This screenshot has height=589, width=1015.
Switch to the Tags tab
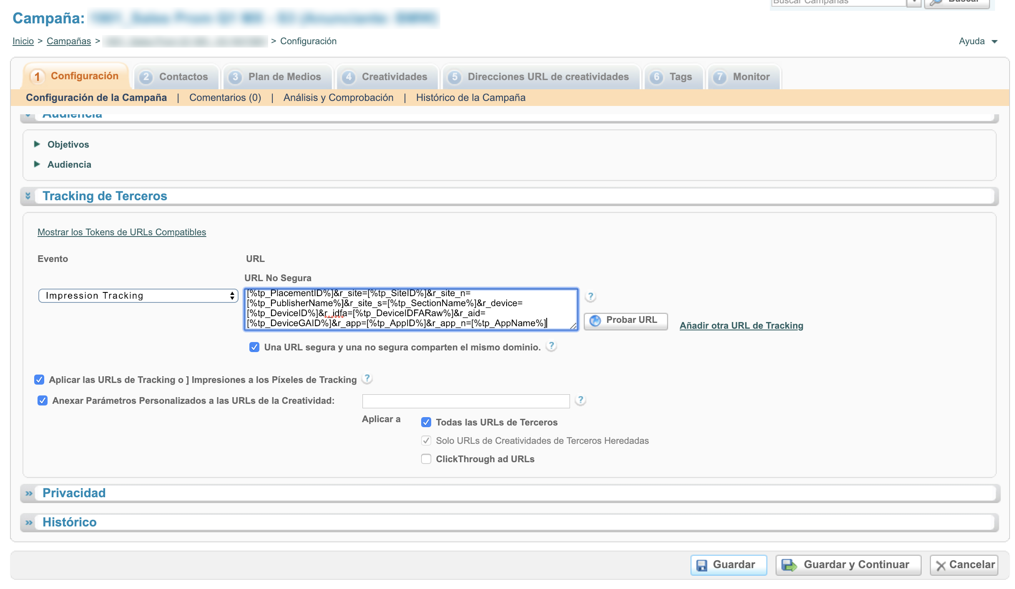click(x=673, y=77)
